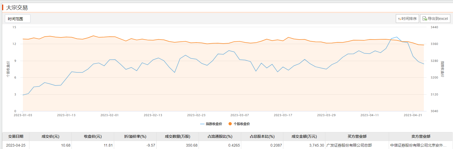Select the 成交金额(万元) column header

pos(304,136)
